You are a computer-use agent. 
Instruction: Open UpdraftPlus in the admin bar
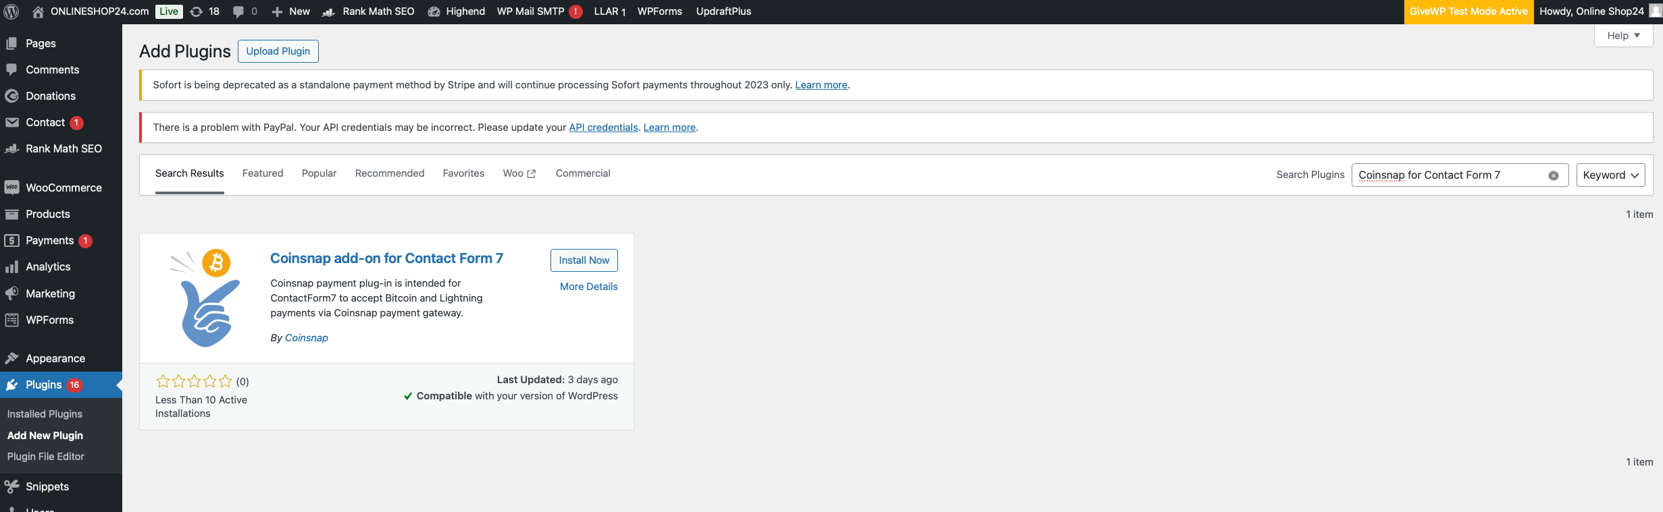point(723,11)
